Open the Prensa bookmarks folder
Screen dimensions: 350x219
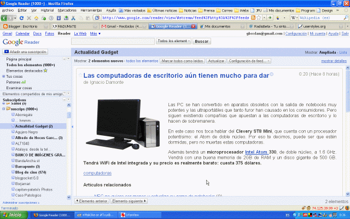pyautogui.click(x=207, y=10)
